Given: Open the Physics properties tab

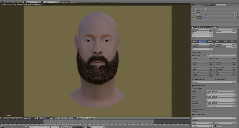Looking at the screenshot, I should [x=217, y=27].
